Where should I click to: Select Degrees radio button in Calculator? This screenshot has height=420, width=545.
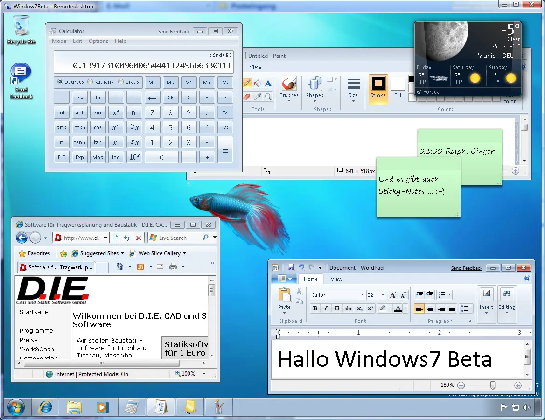click(x=70, y=82)
